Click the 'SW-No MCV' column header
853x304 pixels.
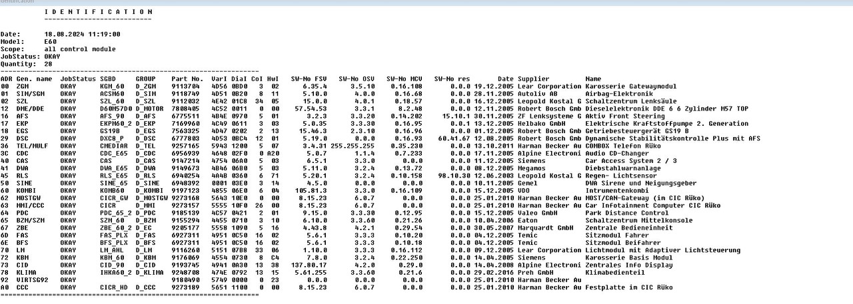pyautogui.click(x=405, y=78)
